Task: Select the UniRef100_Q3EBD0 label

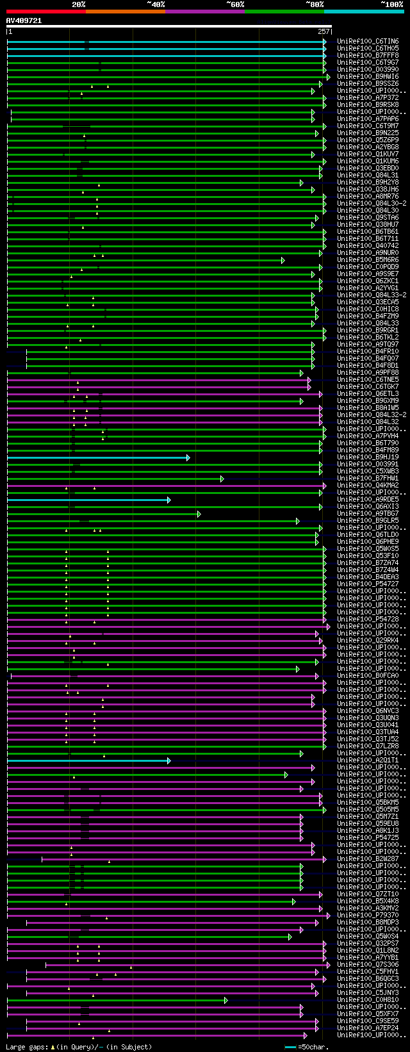Action: 368,168
